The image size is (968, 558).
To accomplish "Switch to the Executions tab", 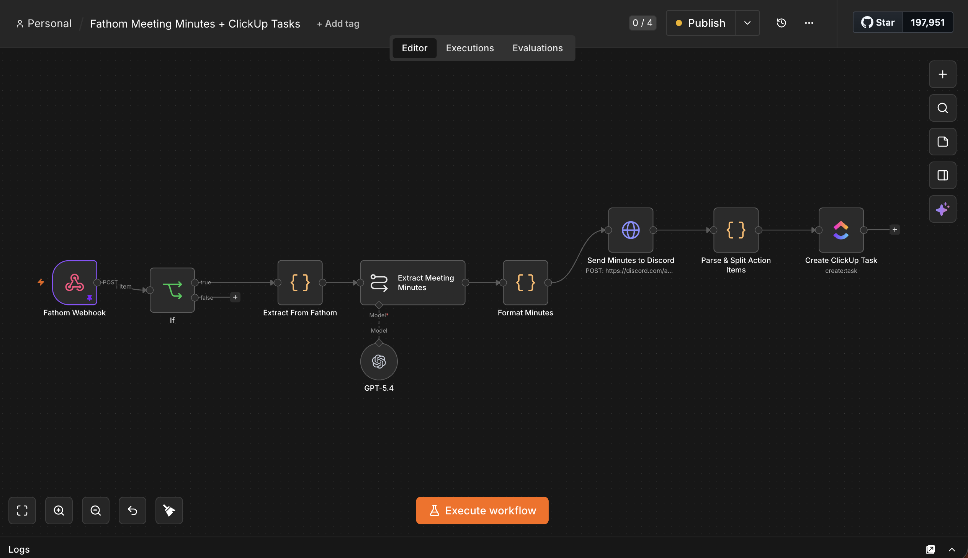I will (469, 48).
